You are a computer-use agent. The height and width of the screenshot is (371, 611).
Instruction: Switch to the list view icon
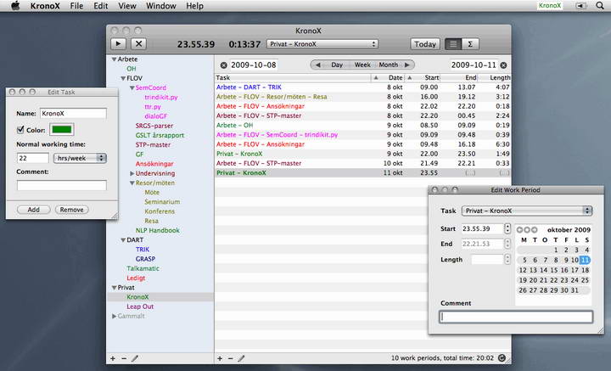click(x=452, y=43)
